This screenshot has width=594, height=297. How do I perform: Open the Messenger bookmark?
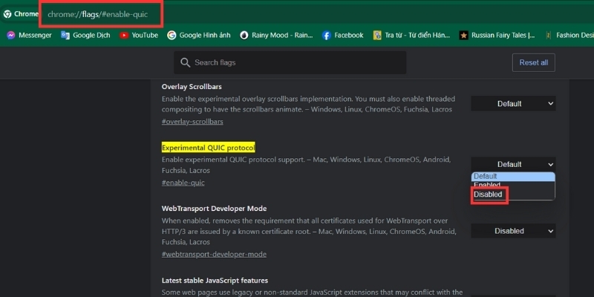point(29,35)
